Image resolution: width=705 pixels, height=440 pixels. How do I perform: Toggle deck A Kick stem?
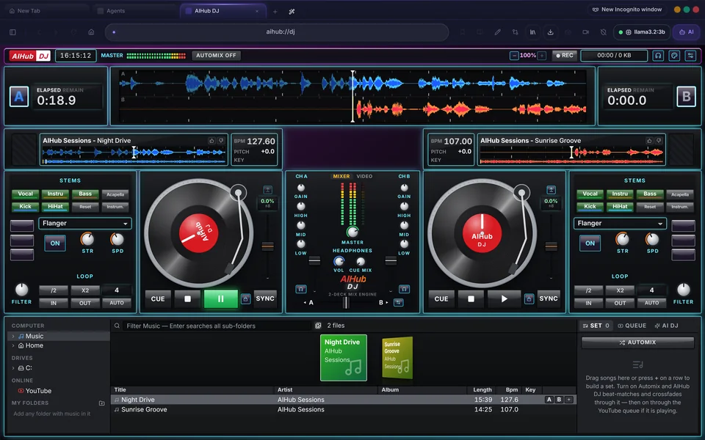(25, 207)
